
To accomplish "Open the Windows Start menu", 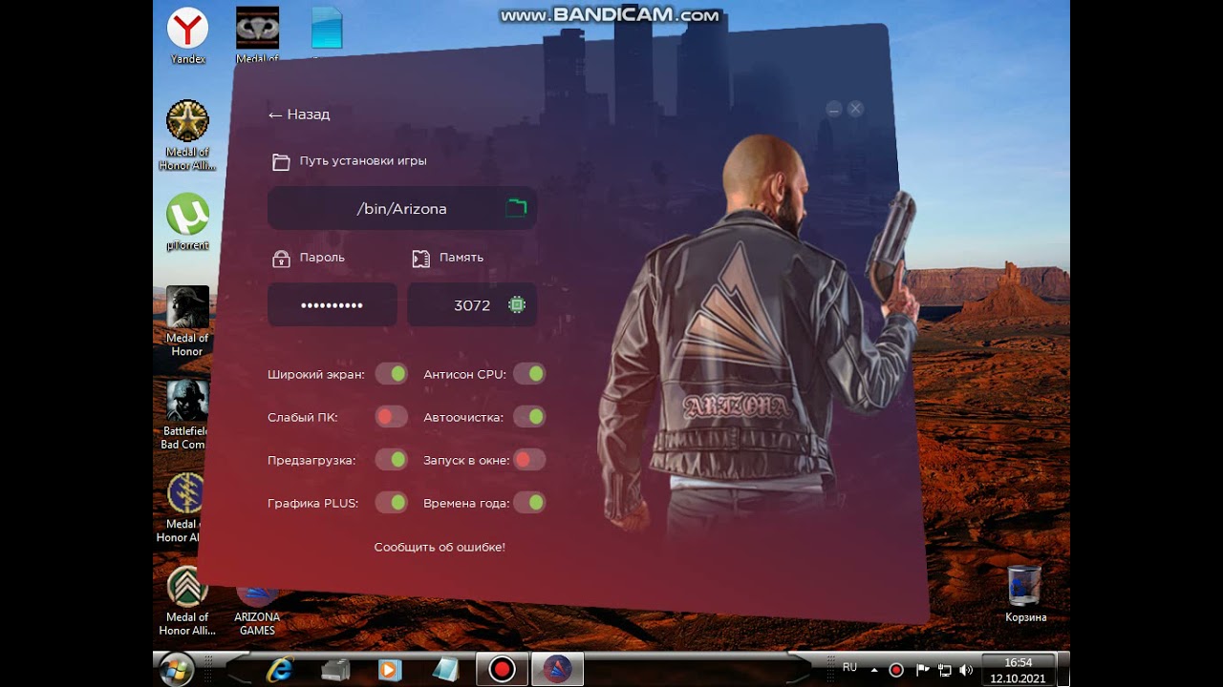I will (177, 668).
